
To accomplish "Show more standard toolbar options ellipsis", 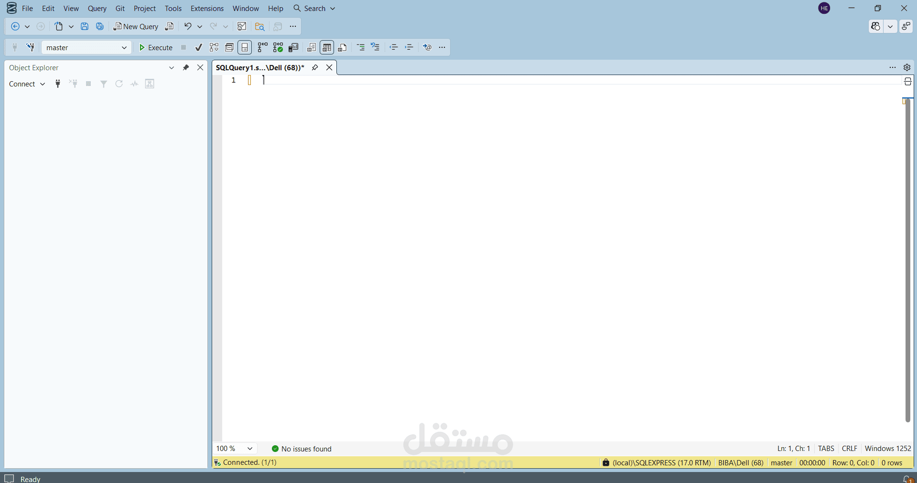I will tap(293, 27).
